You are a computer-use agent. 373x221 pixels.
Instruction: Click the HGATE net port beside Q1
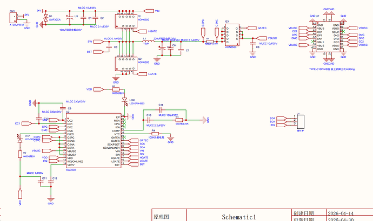pos(142,31)
